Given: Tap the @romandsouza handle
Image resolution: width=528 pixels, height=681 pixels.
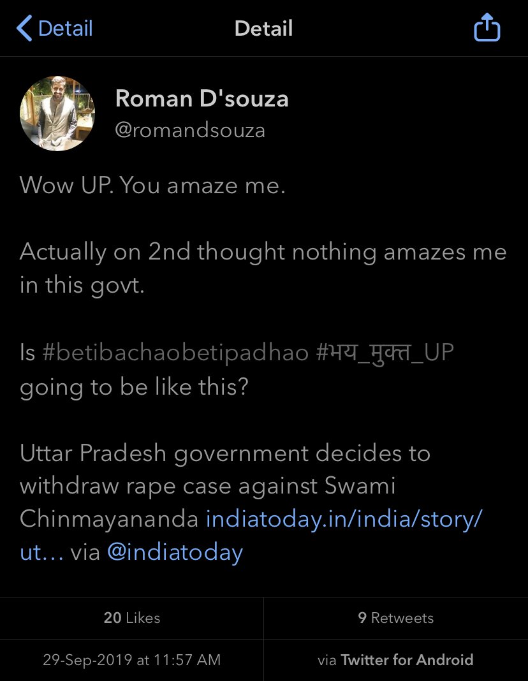Looking at the screenshot, I should tap(189, 130).
